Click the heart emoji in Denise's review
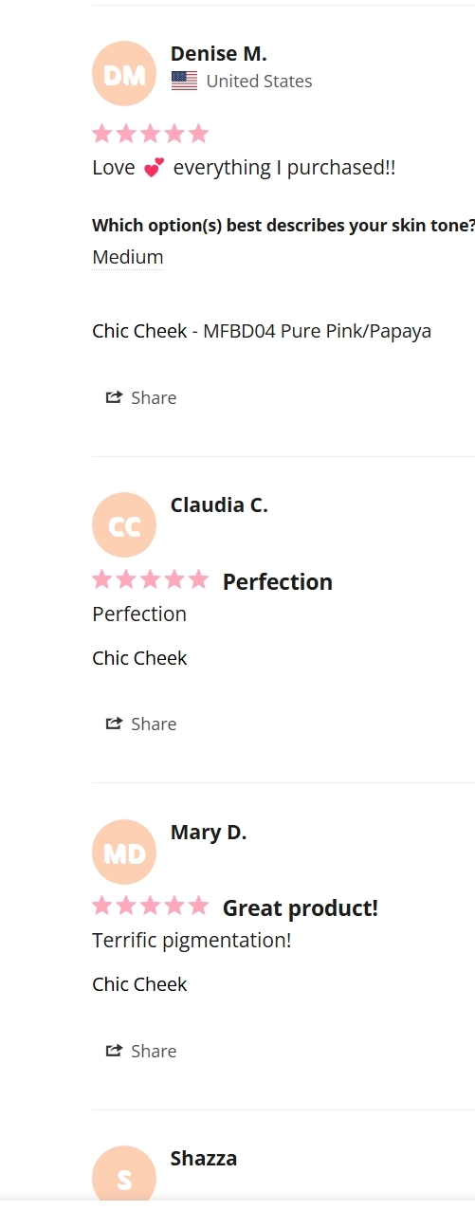 click(154, 168)
